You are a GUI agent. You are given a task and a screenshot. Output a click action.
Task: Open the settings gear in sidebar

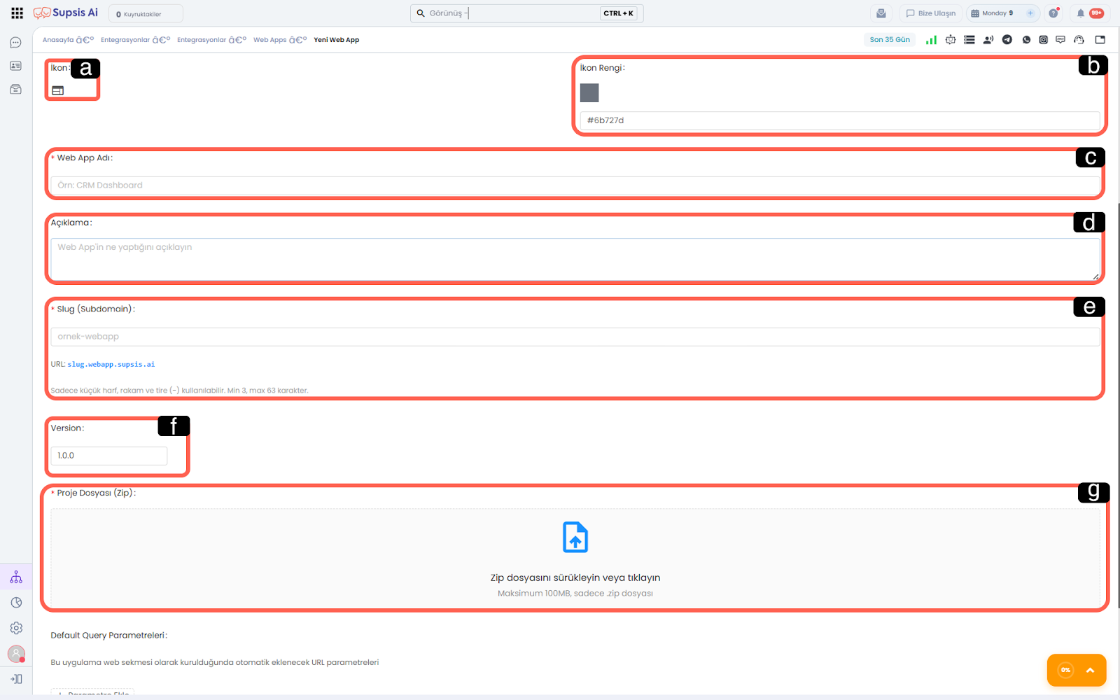[16, 628]
